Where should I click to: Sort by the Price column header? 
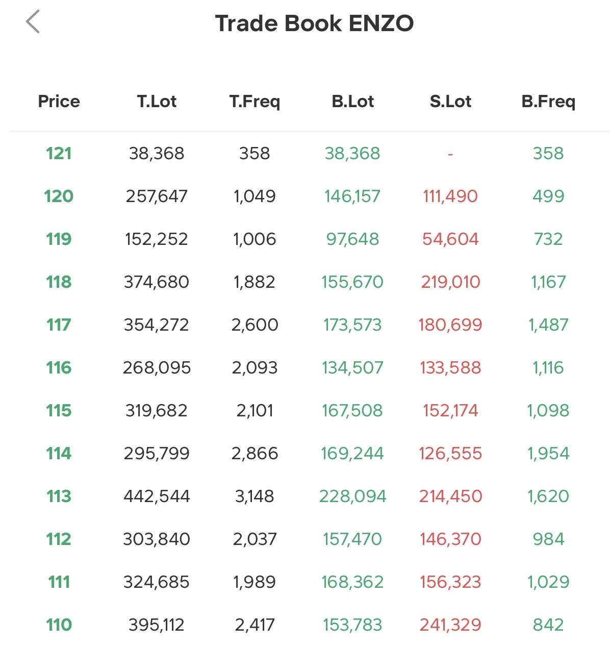(59, 101)
